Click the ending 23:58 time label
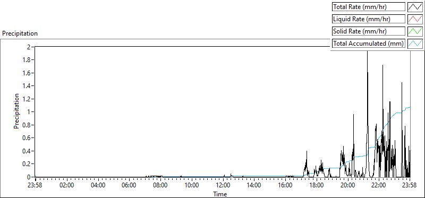The height and width of the screenshot is (198, 425). [x=410, y=186]
